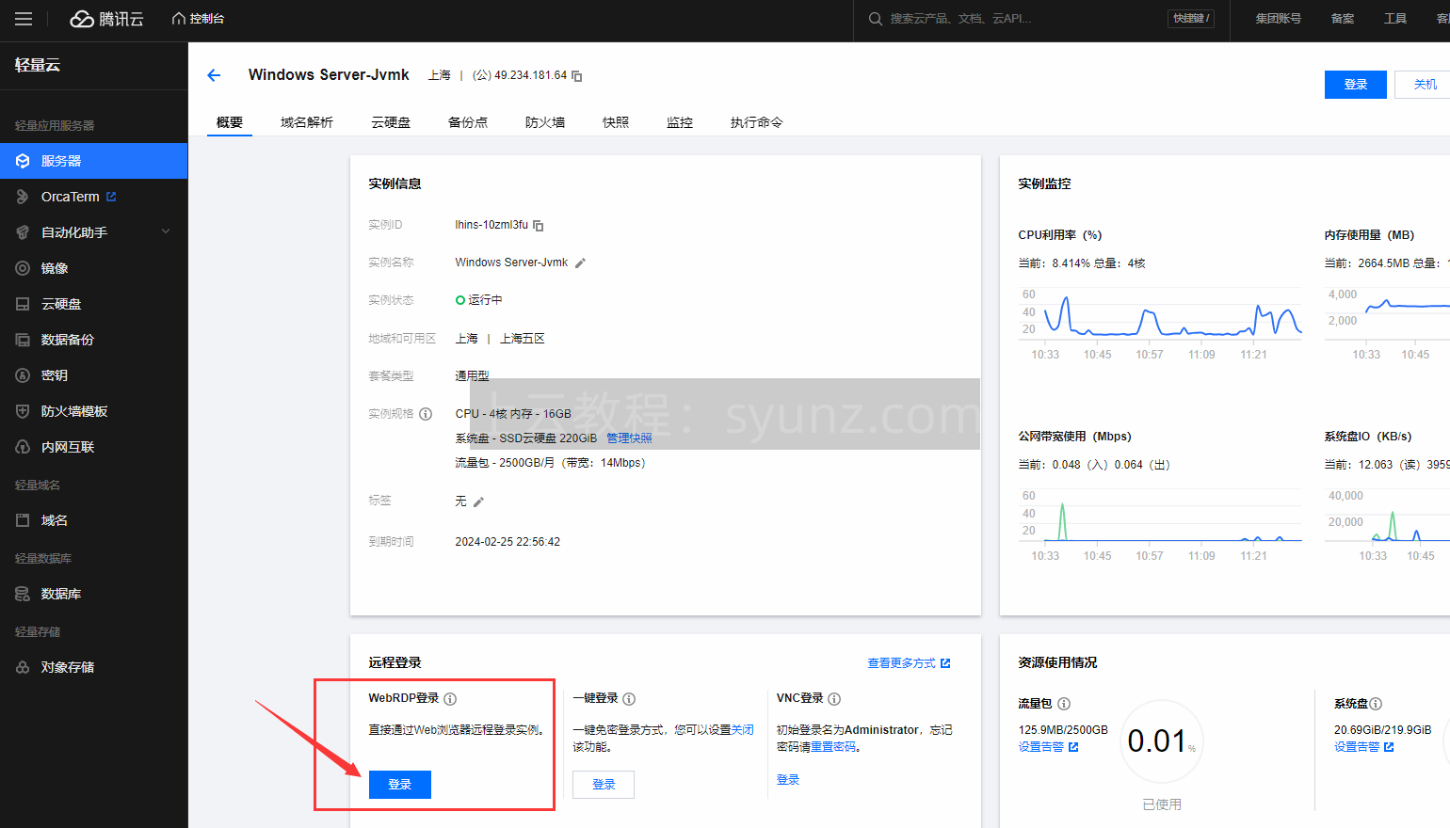Click the 一键登录 info icon
The image size is (1450, 828).
point(629,699)
